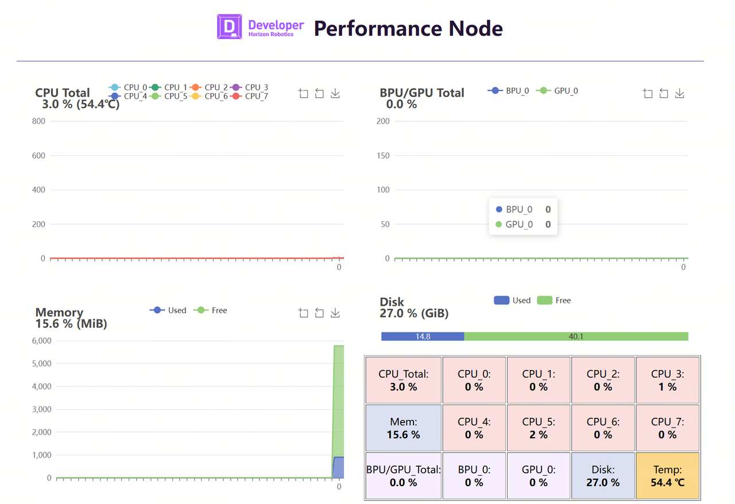Click the CPU_0 0 % cell

pyautogui.click(x=474, y=380)
